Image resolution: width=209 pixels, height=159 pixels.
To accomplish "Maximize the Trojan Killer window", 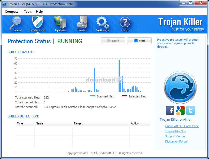I will (191, 3).
